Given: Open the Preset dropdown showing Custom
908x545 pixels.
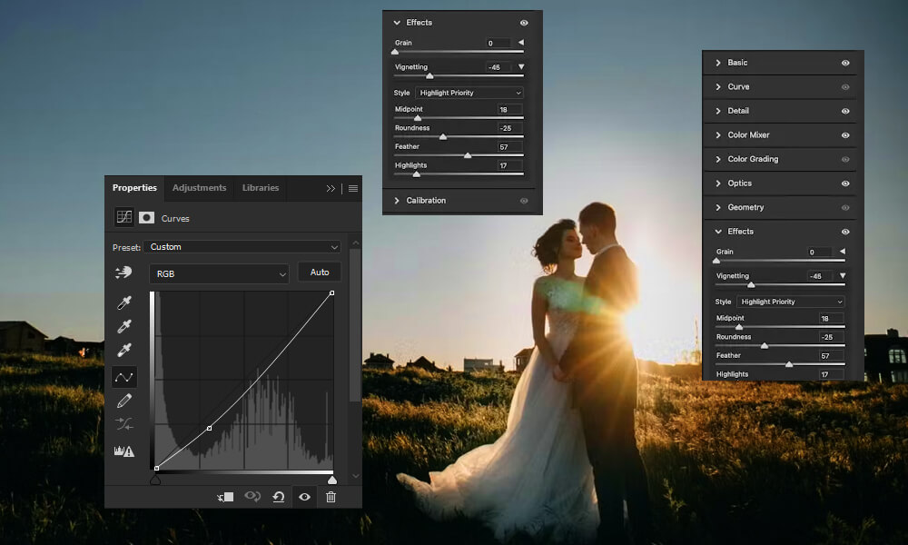Looking at the screenshot, I should click(243, 246).
